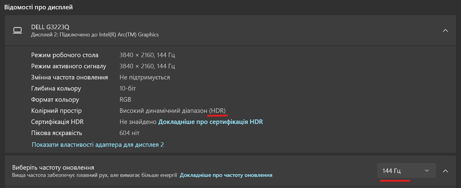Screen dimensions: 461x188
Task: Click the Режим активного сигналу label
Action: click(68, 66)
